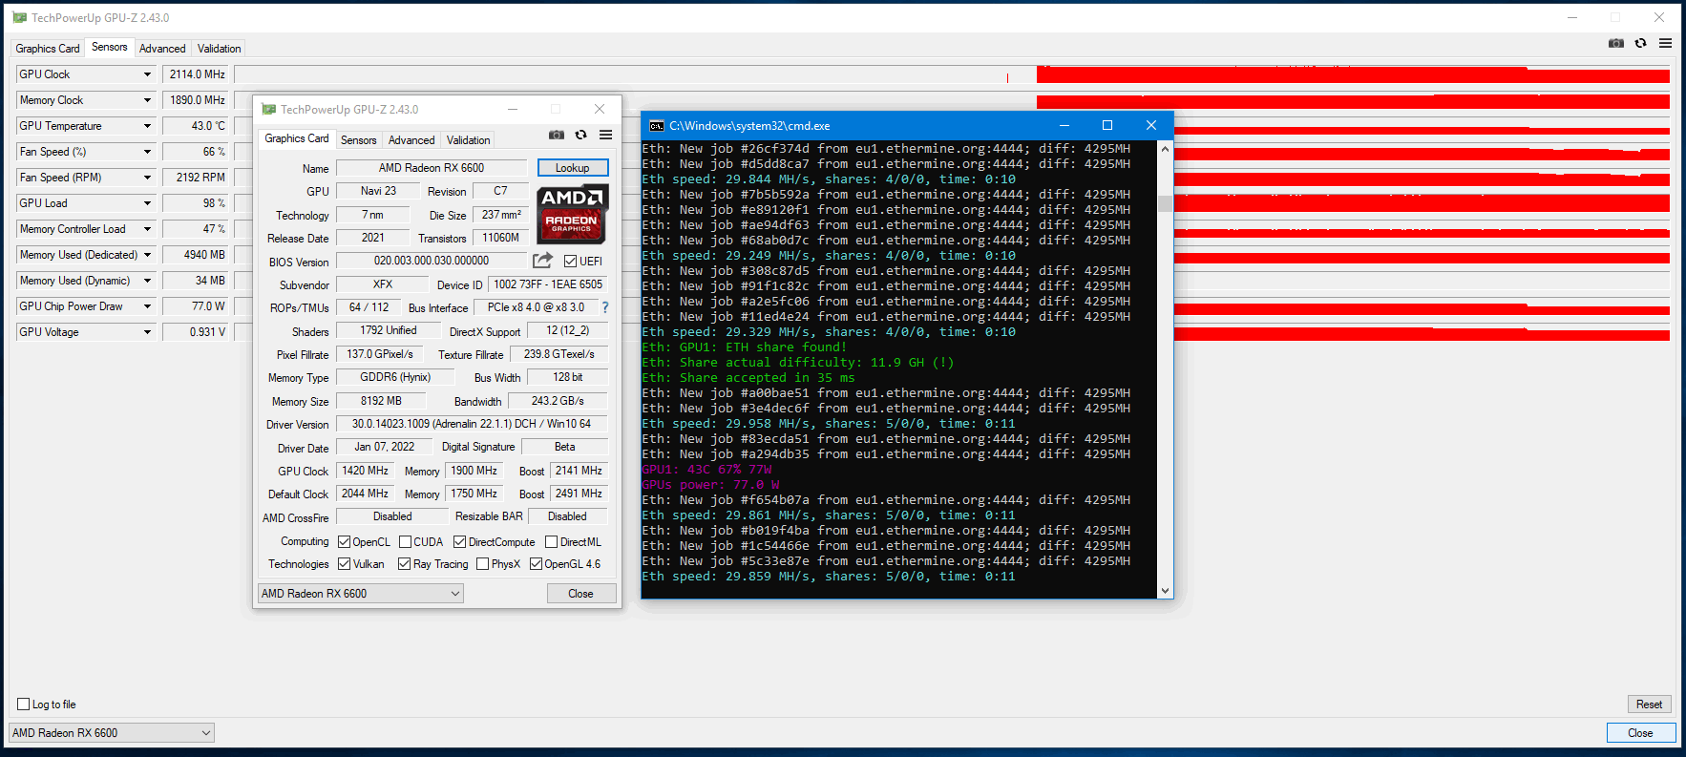Click cmd scrollbar down arrow

coord(1165,591)
